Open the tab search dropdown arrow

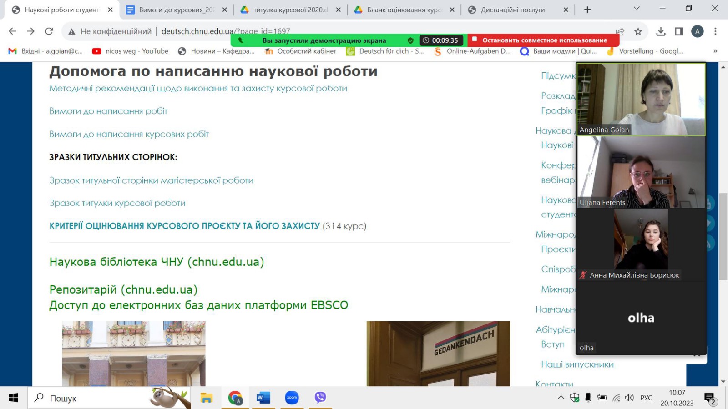point(637,9)
